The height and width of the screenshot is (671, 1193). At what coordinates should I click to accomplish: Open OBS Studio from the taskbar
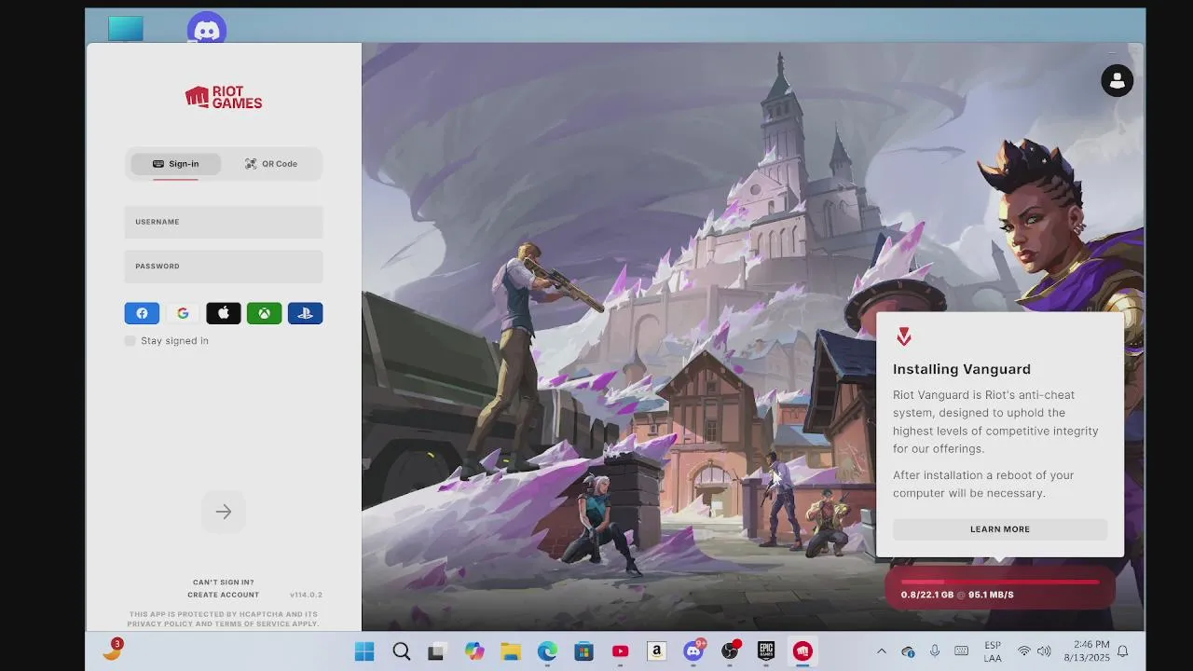point(730,651)
